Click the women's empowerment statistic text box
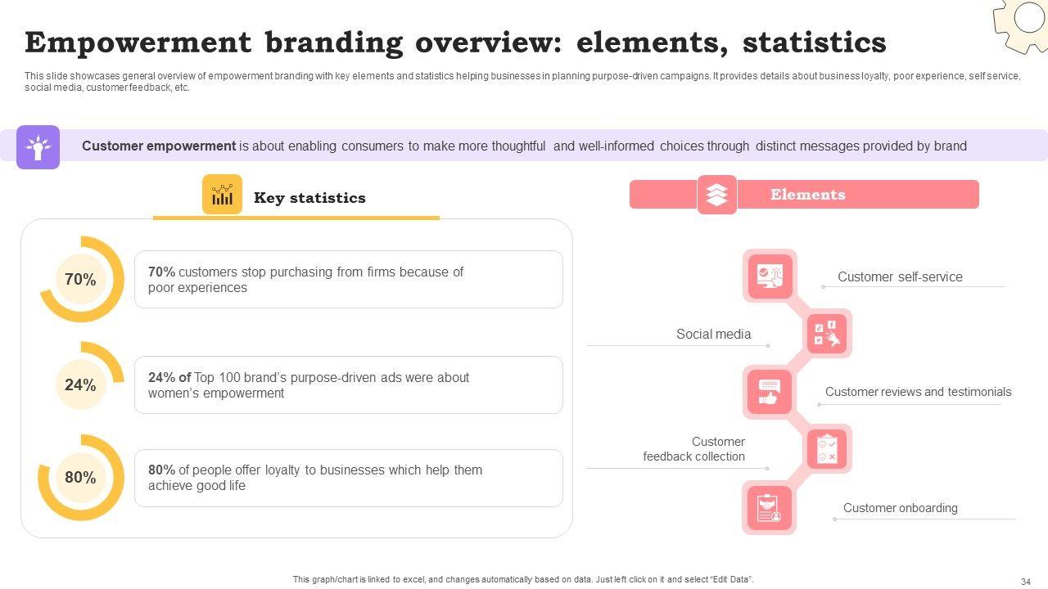Image resolution: width=1048 pixels, height=589 pixels. 349,385
